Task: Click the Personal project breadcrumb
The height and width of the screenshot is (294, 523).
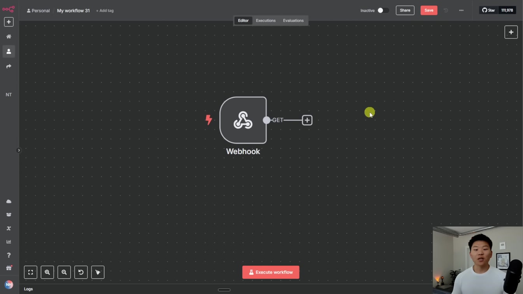Action: pyautogui.click(x=38, y=10)
